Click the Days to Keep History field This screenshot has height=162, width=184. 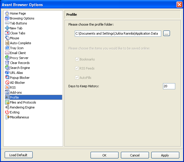coord(169,86)
